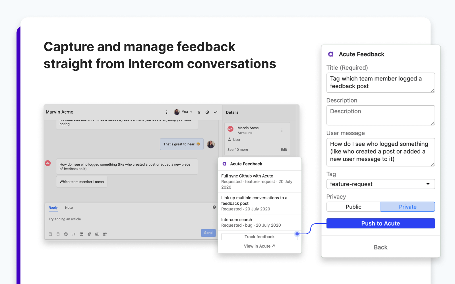Click the agent avatar beside That's great to hear message
The image size is (455, 284).
point(211,144)
